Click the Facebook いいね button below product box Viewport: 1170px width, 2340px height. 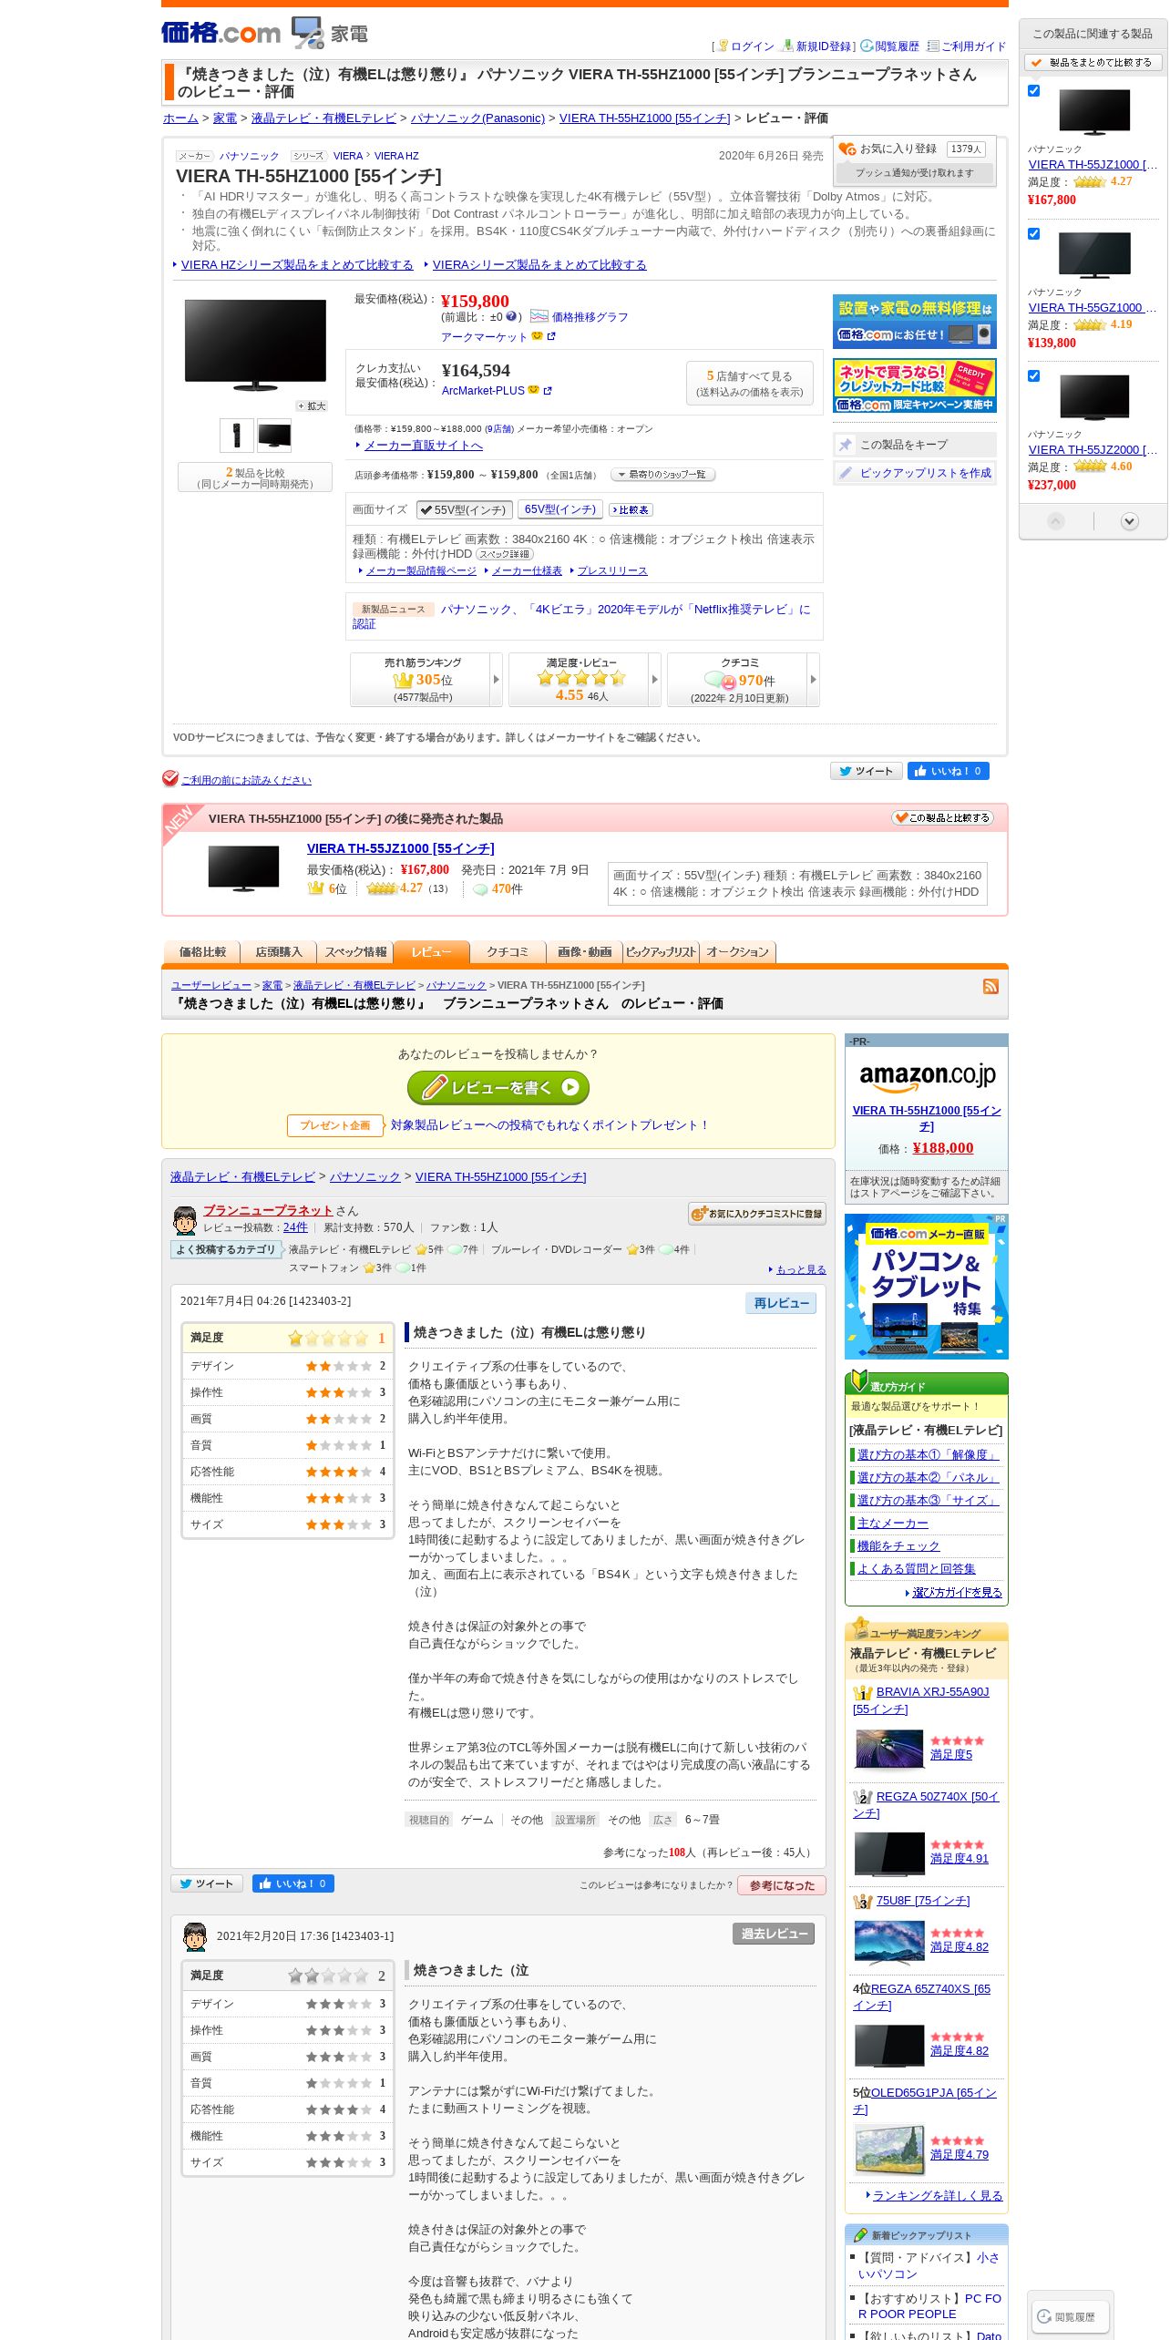pyautogui.click(x=948, y=771)
